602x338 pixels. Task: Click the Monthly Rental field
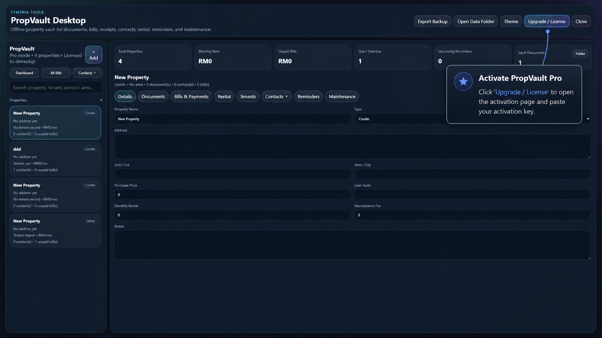pyautogui.click(x=233, y=215)
